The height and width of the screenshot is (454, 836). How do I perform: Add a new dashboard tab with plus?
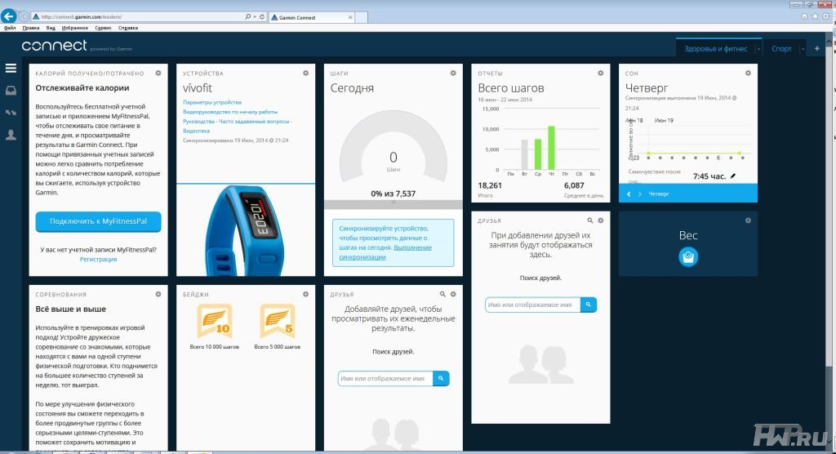point(816,48)
